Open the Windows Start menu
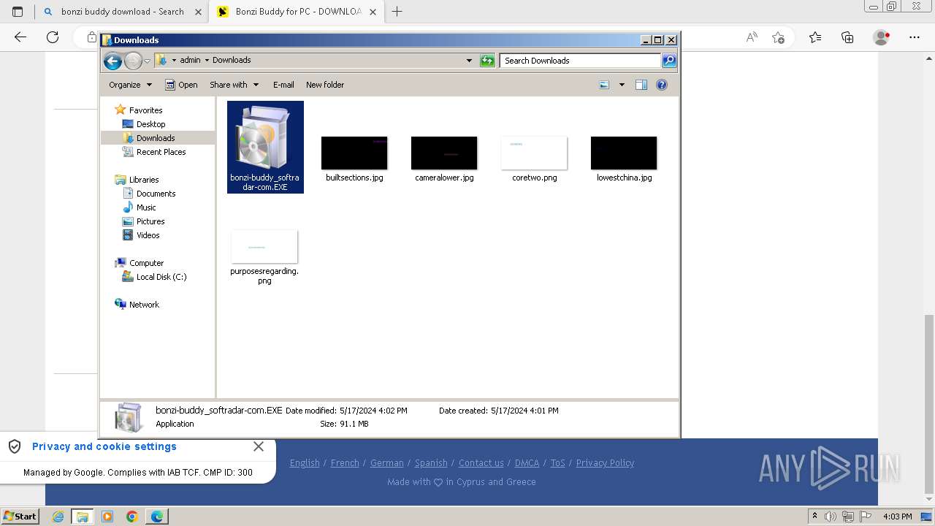 coord(20,517)
